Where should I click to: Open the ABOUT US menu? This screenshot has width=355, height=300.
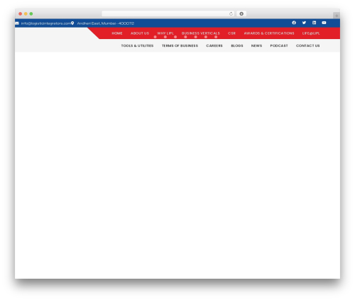140,33
